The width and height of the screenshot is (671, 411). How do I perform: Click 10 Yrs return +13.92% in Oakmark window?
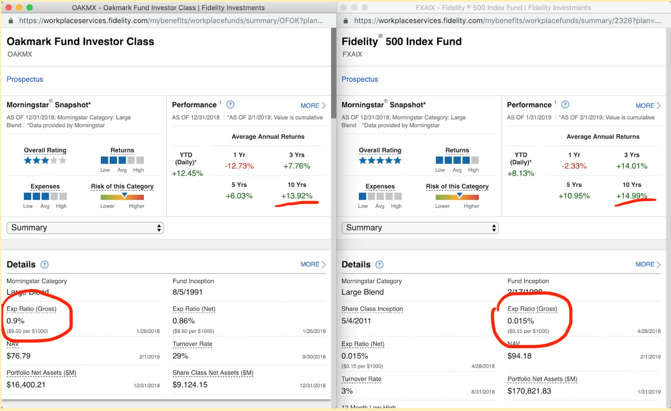tap(297, 196)
